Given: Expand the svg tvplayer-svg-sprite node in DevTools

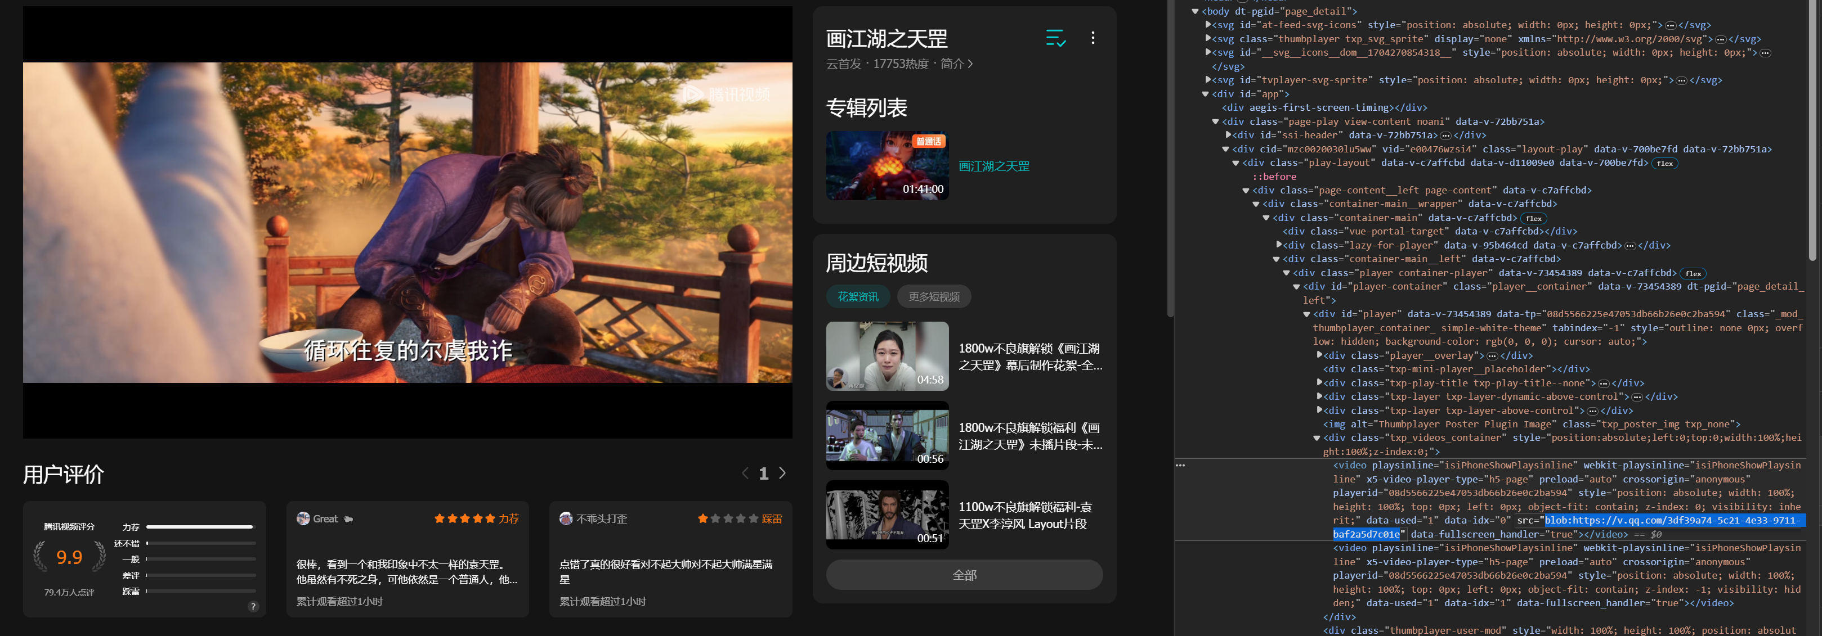Looking at the screenshot, I should (x=1207, y=80).
